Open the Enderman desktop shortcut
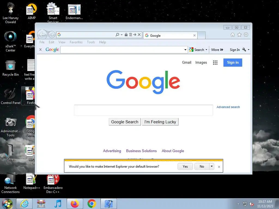279x209 pixels. click(74, 11)
